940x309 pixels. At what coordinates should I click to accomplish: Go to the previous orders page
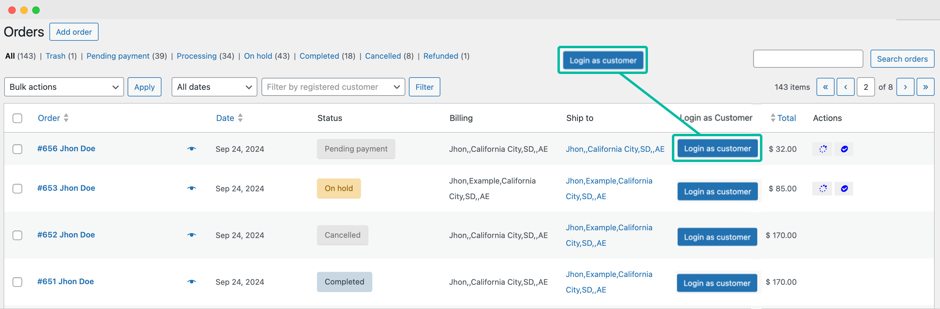(845, 87)
